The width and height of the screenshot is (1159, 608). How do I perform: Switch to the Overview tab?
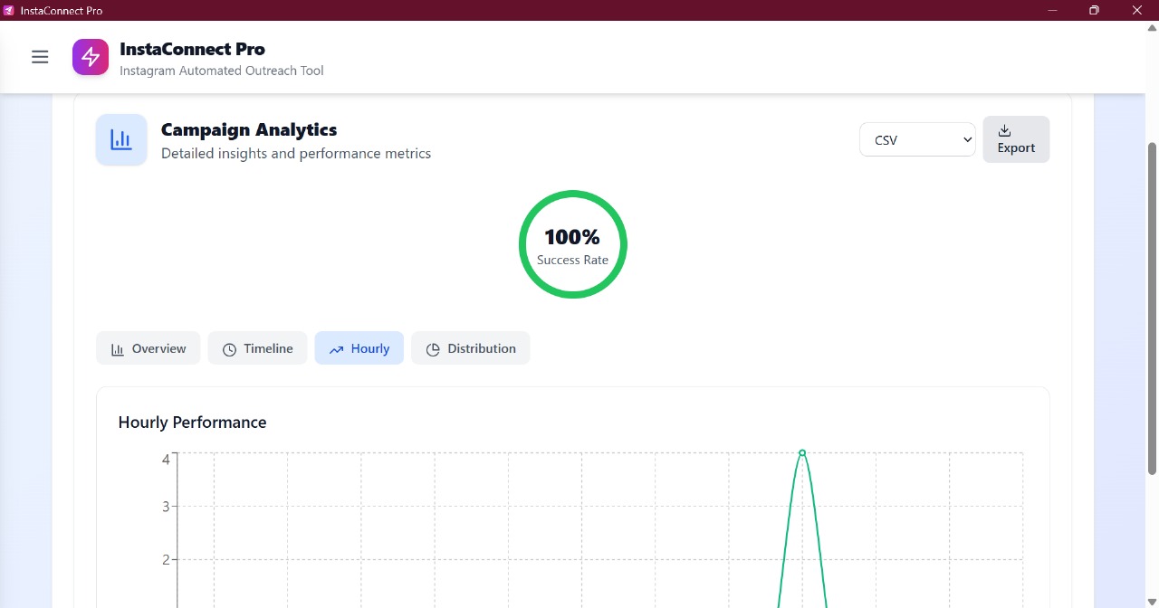click(148, 348)
